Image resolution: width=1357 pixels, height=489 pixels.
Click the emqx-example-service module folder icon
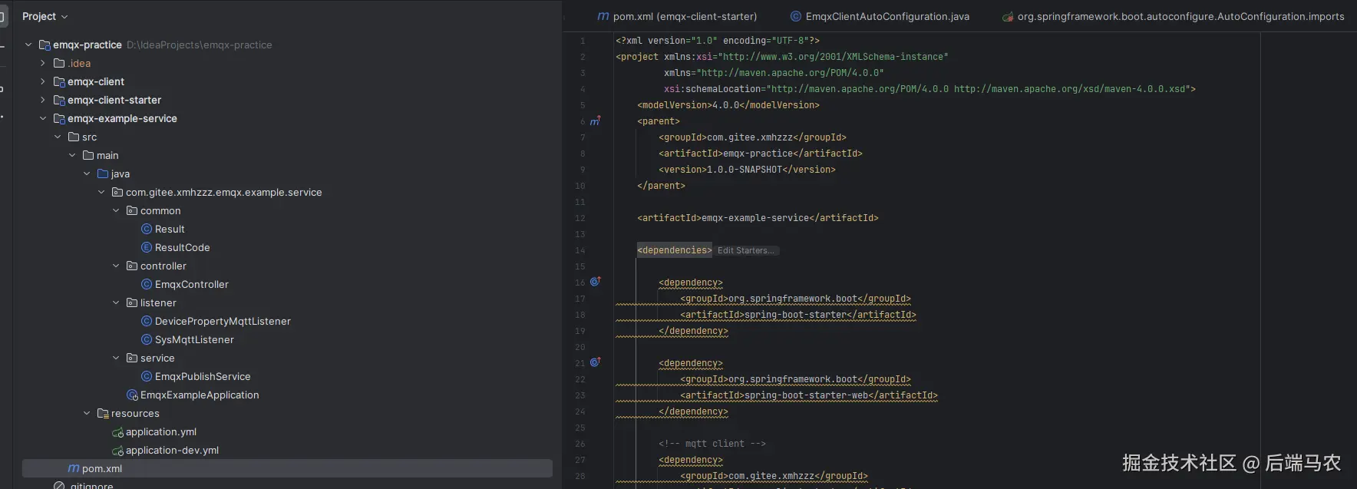pyautogui.click(x=59, y=118)
